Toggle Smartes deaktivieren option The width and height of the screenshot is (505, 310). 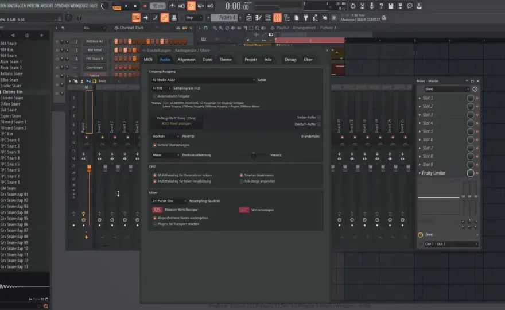tap(241, 175)
